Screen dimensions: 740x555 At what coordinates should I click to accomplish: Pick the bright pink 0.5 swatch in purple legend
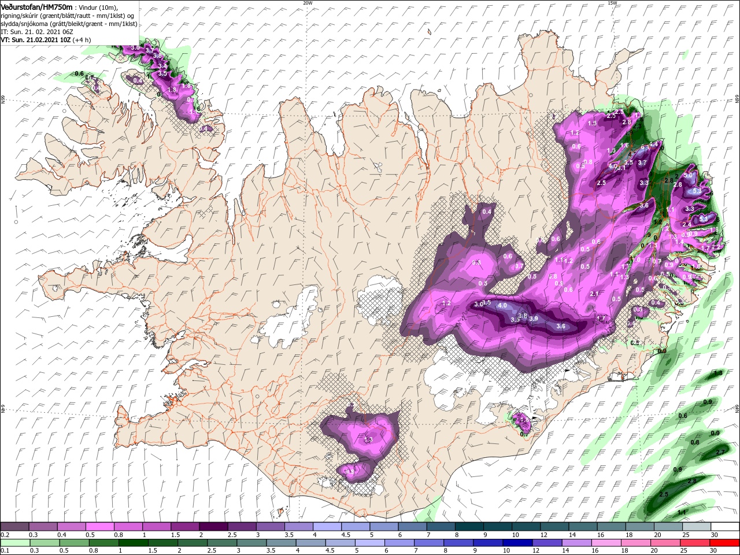tap(99, 527)
